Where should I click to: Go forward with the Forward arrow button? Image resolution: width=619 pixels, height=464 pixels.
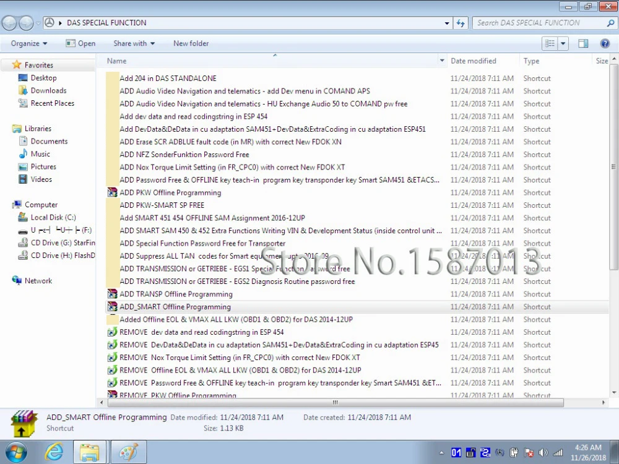pyautogui.click(x=26, y=23)
